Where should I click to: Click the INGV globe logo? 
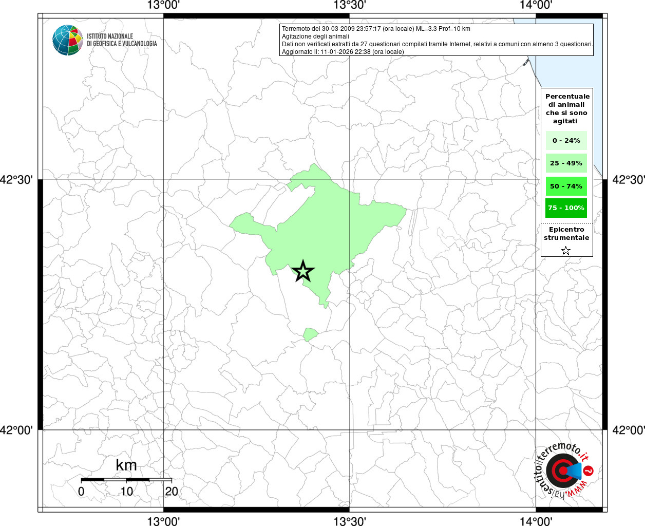pyautogui.click(x=68, y=40)
